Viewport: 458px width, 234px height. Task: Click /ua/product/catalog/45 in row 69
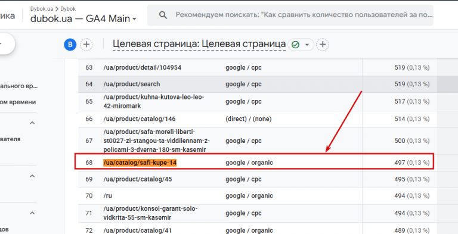138,179
